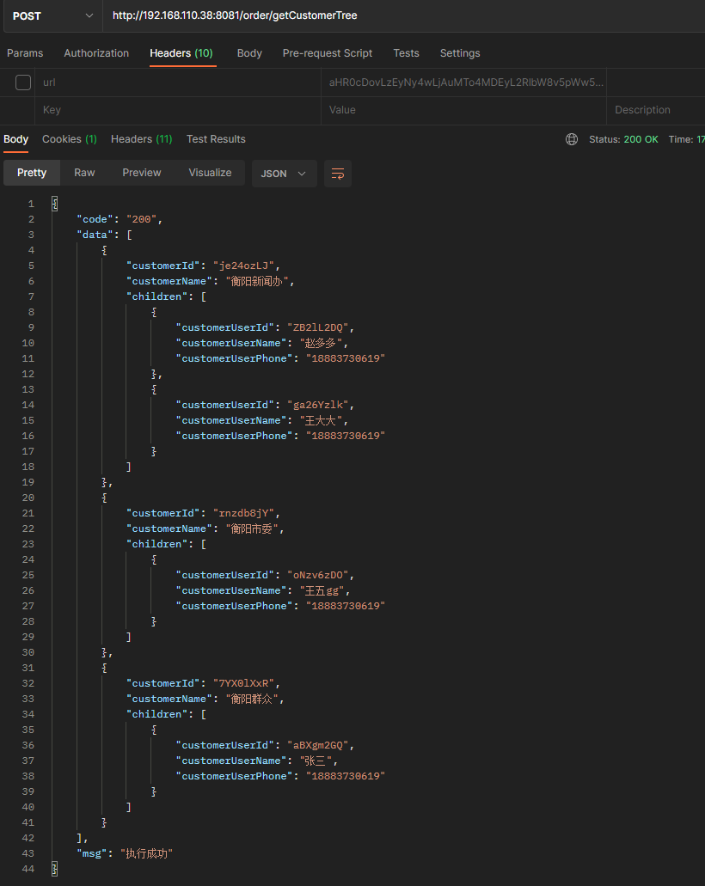The height and width of the screenshot is (886, 705).
Task: Click the encoded url header value
Action: pyautogui.click(x=466, y=82)
